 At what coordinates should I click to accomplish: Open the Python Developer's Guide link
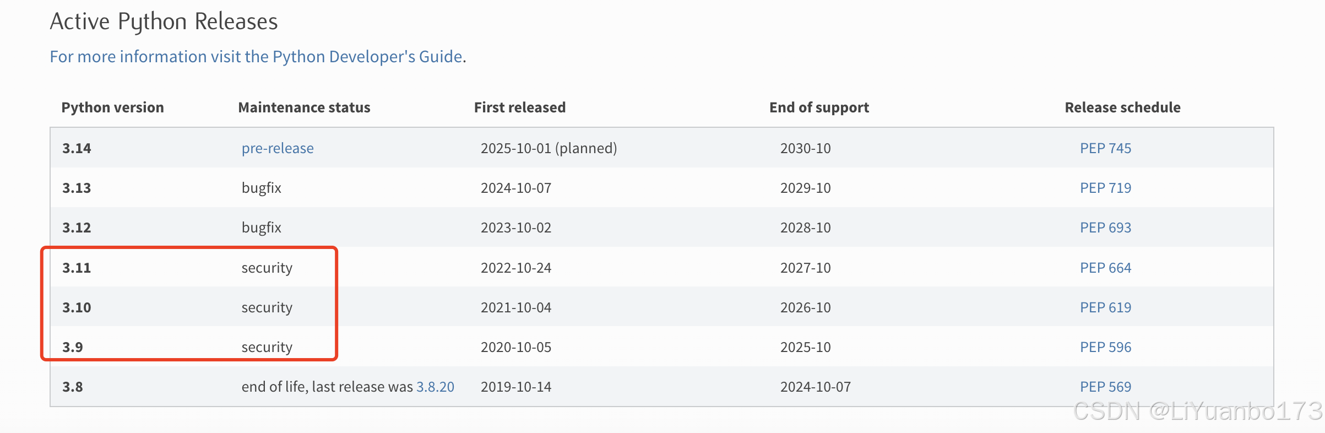(x=256, y=57)
